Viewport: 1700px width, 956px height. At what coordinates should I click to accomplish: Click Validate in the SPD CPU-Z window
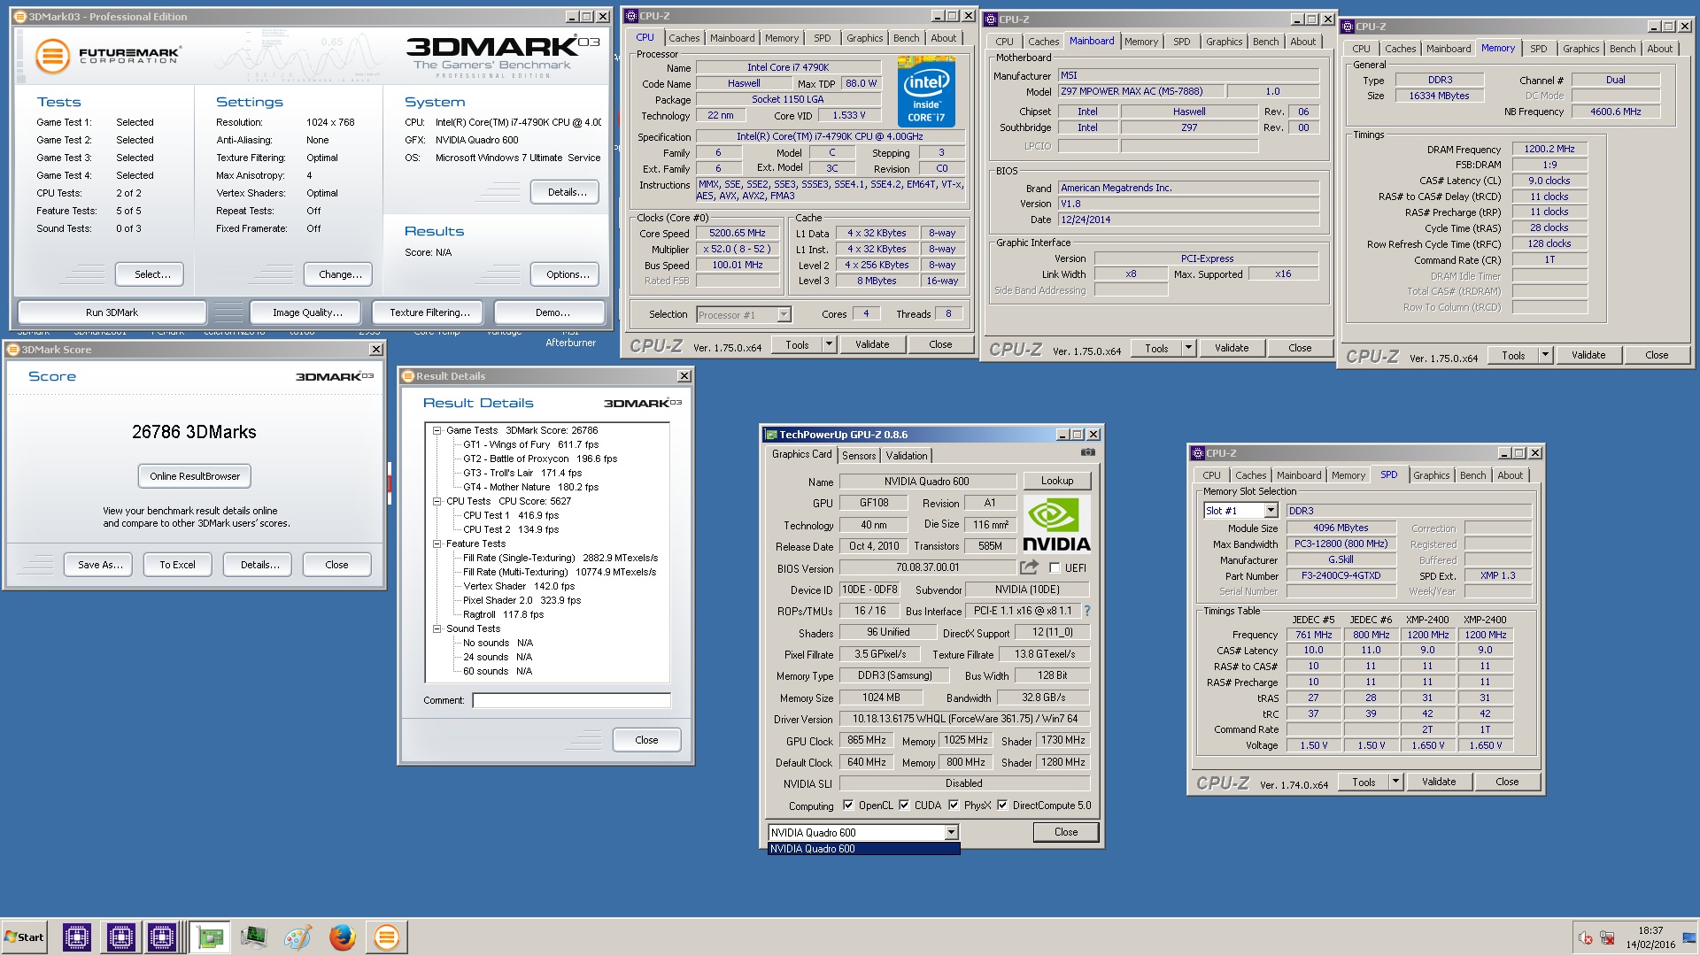coord(1438,782)
